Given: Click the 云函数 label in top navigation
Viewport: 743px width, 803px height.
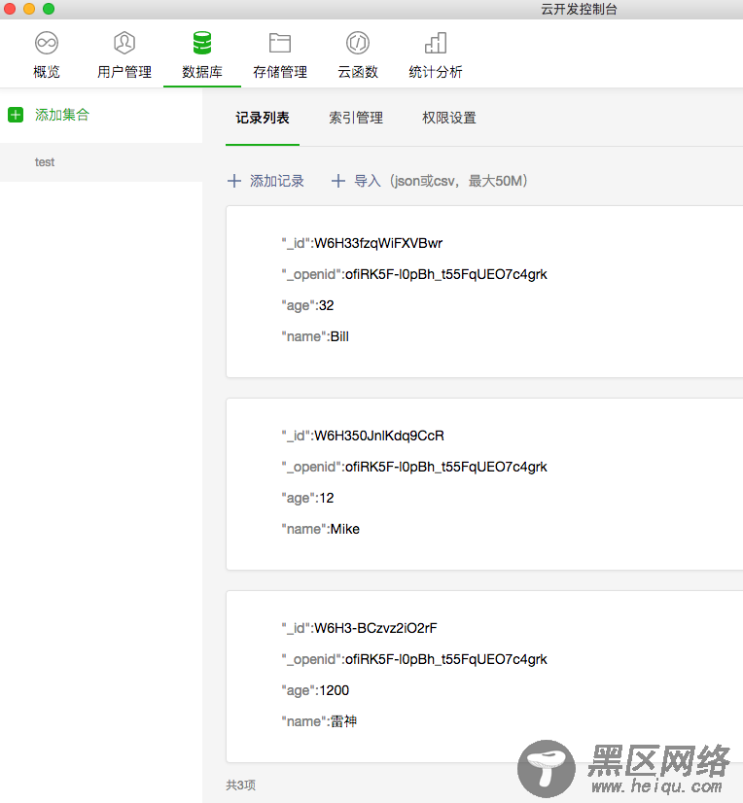Looking at the screenshot, I should [358, 72].
